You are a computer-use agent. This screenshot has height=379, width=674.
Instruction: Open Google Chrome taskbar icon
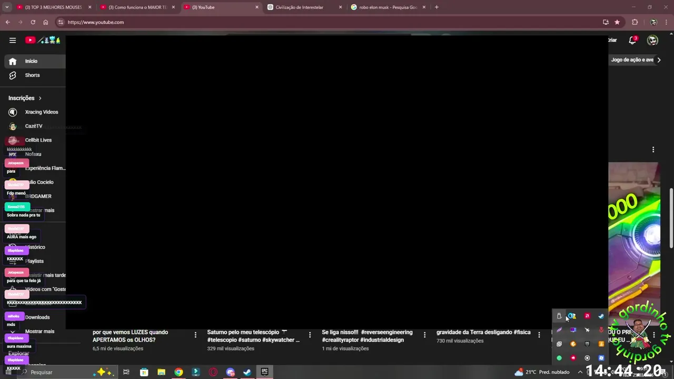179,372
